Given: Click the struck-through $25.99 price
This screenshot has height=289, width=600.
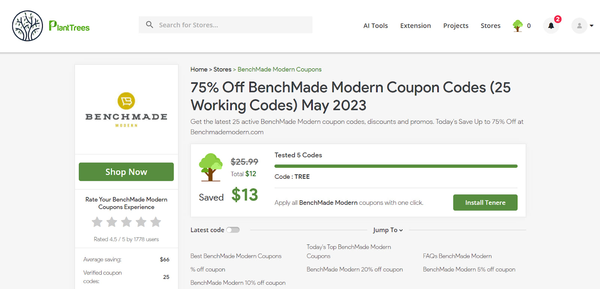Looking at the screenshot, I should pos(244,162).
